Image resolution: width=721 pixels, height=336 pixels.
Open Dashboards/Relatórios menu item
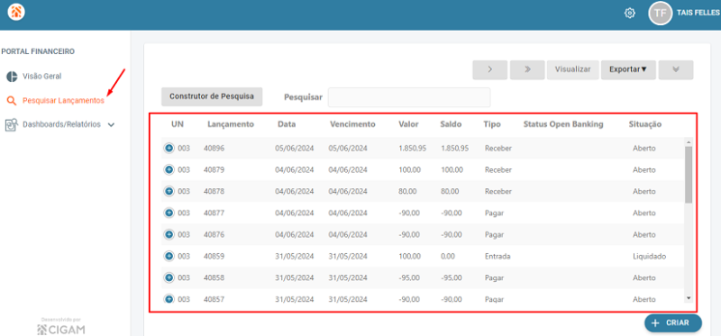[61, 124]
